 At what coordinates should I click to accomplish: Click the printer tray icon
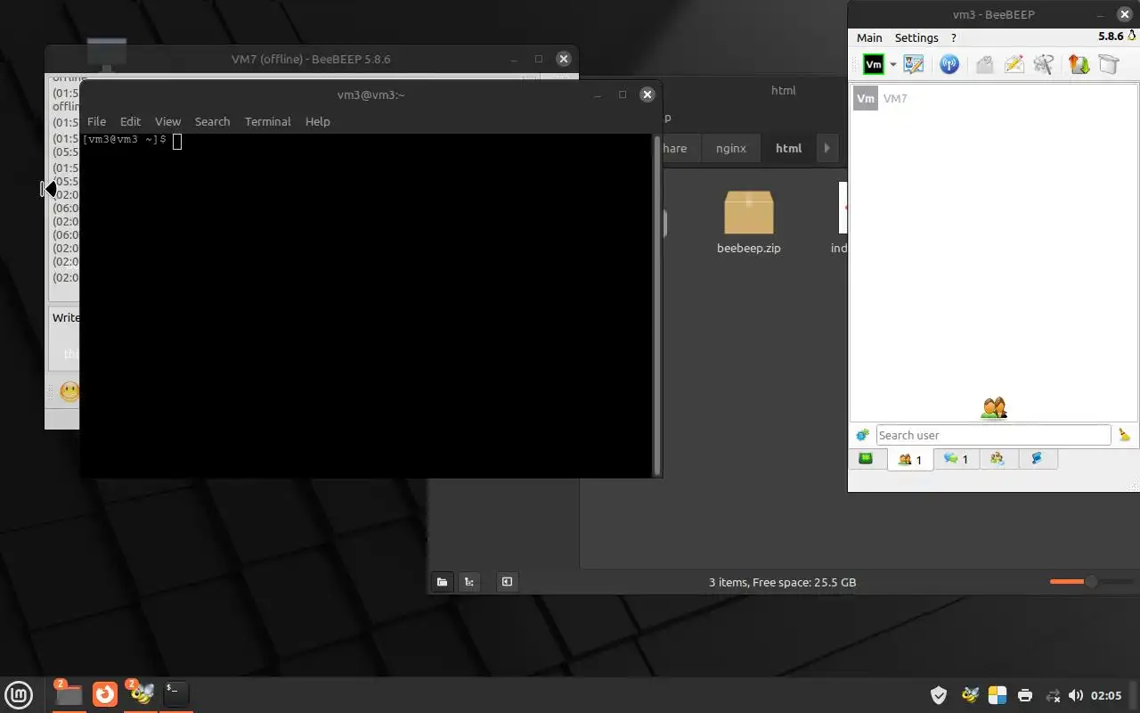pos(1025,695)
